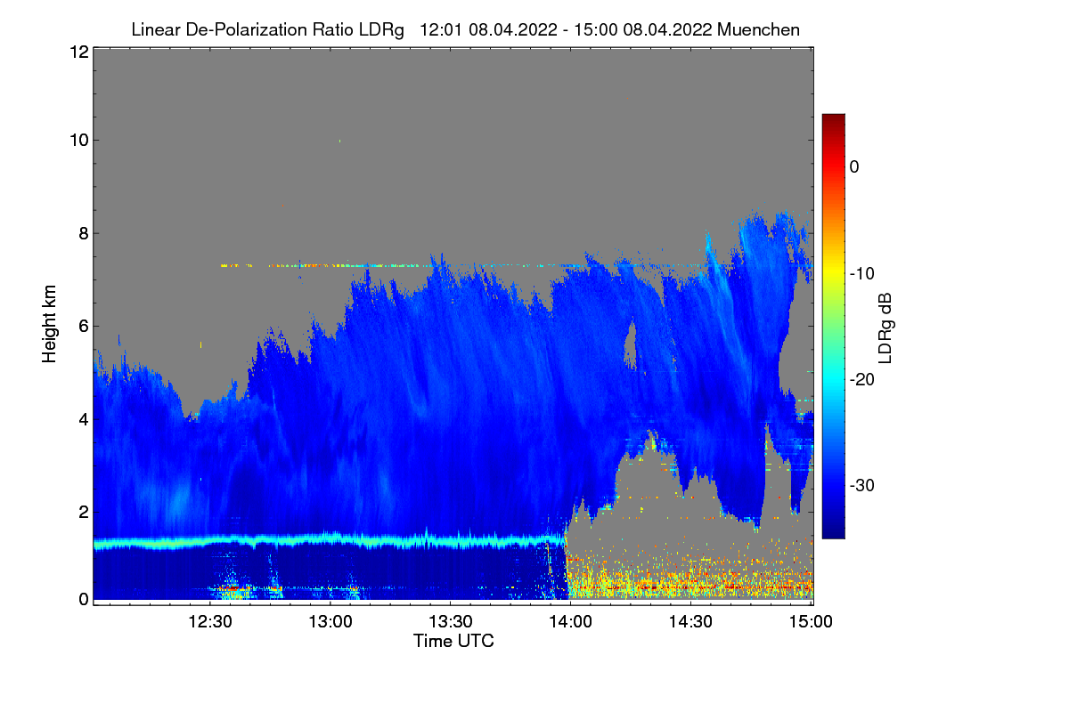The height and width of the screenshot is (712, 1069).
Task: Click the 13:00 time tick label
Action: (330, 622)
